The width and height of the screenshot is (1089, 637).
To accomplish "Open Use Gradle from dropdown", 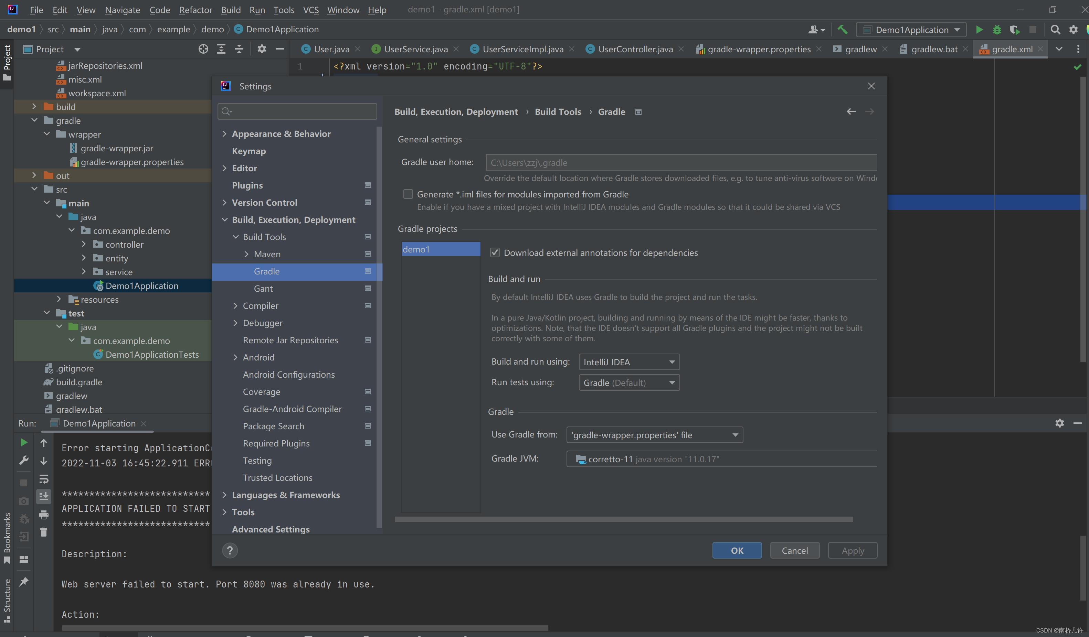I will tap(654, 435).
